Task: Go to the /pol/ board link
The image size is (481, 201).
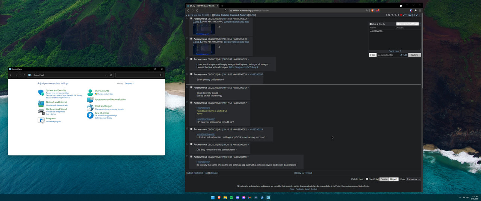Action: [x=206, y=15]
